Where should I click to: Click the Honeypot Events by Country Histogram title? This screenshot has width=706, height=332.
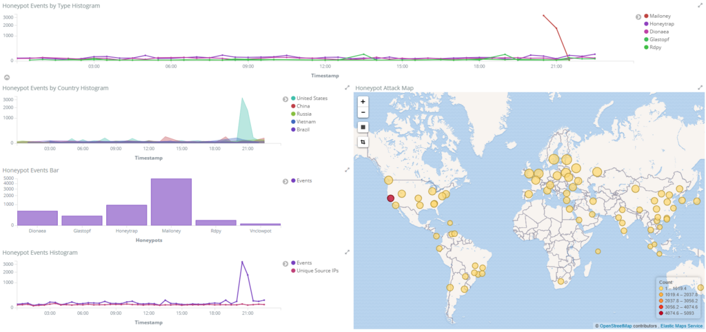(55, 87)
